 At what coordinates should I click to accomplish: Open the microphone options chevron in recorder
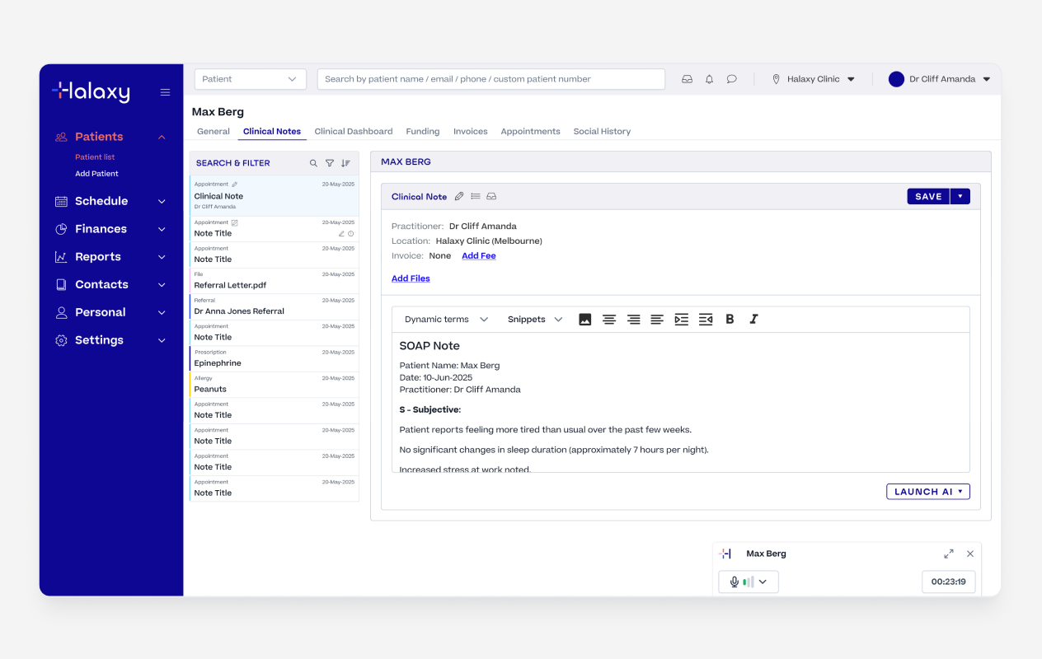click(763, 582)
